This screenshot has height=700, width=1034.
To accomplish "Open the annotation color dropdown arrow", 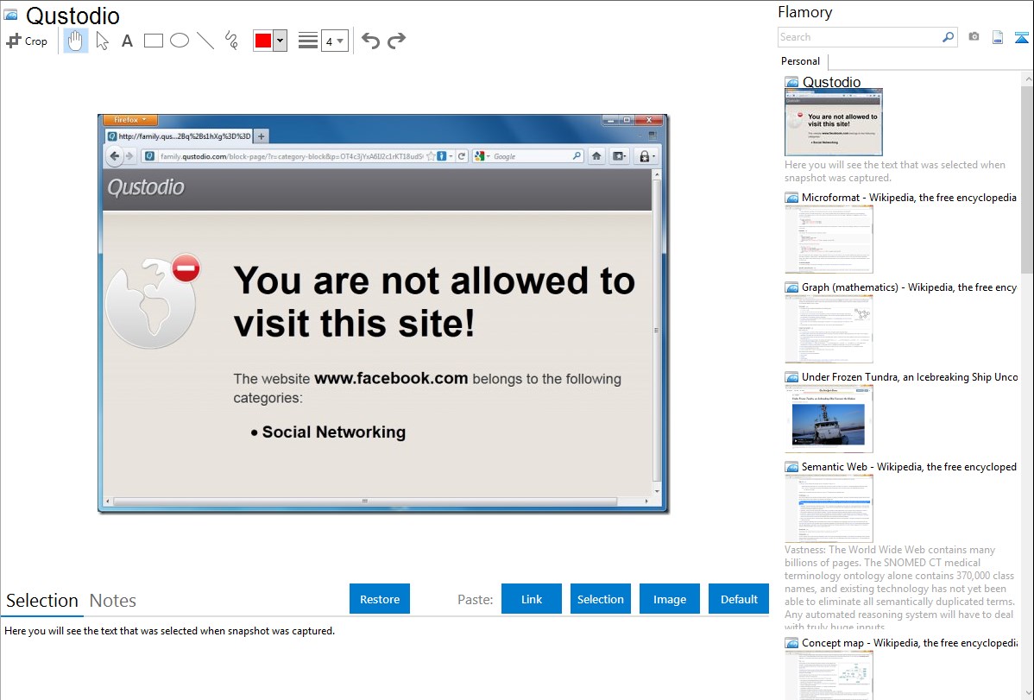I will pyautogui.click(x=281, y=41).
